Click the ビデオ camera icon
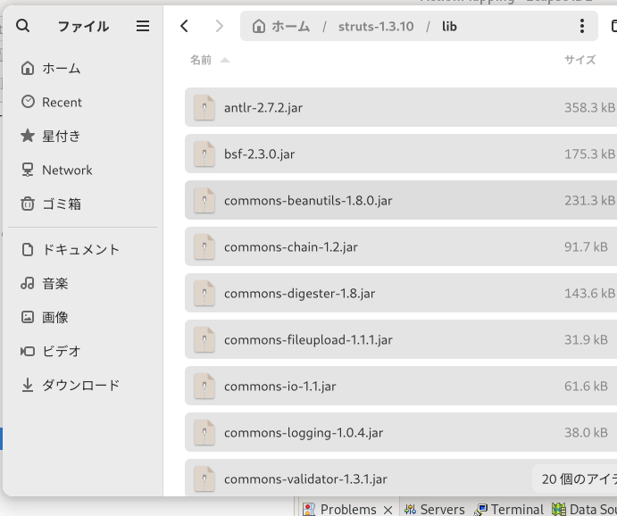The image size is (617, 516). (x=28, y=351)
